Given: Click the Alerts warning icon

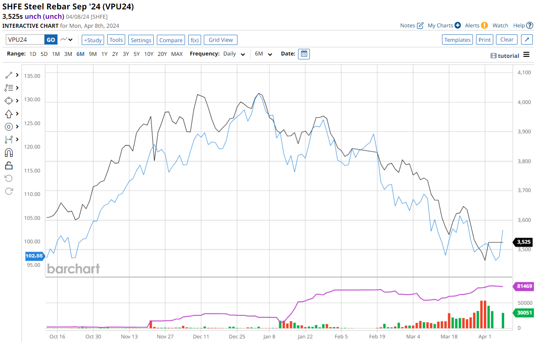Looking at the screenshot, I should (x=484, y=25).
